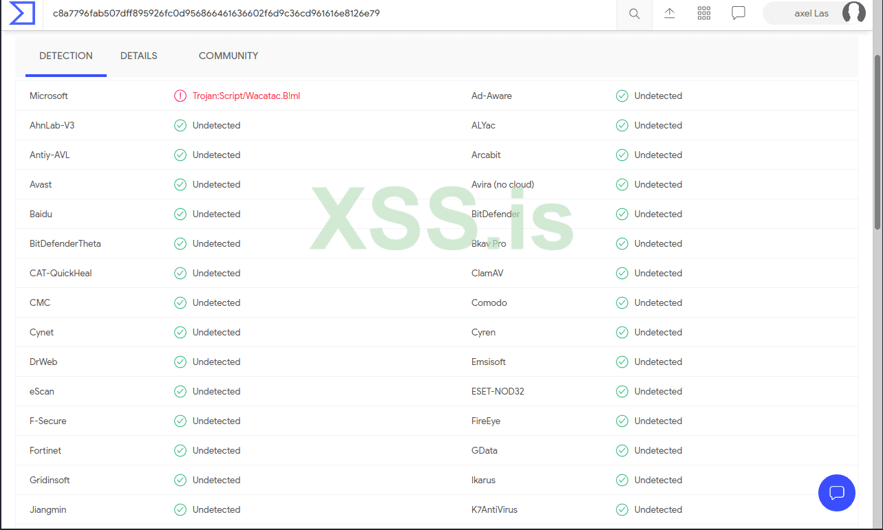883x530 pixels.
Task: Click Undetected result for F-Secure
Action: (x=217, y=421)
